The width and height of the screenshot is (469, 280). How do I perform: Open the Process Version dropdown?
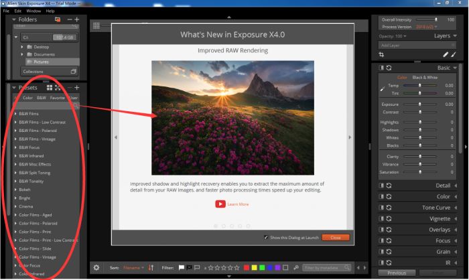(426, 27)
